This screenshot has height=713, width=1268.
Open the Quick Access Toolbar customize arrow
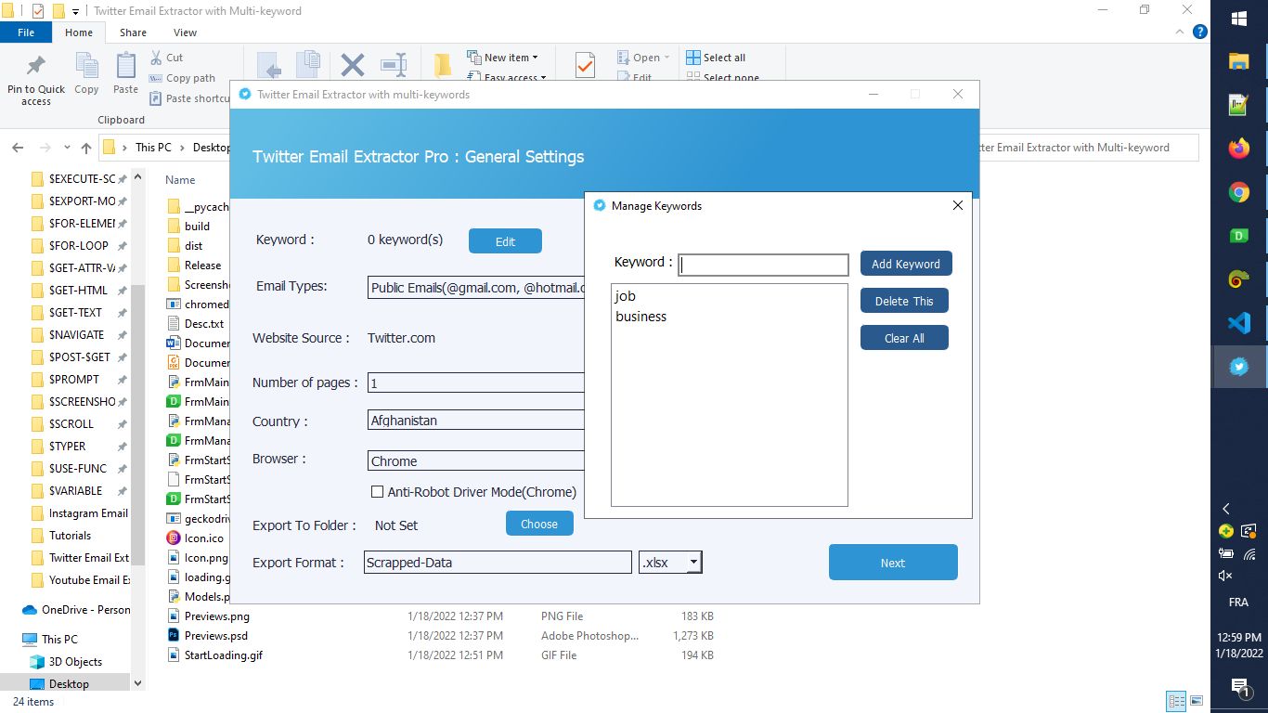tap(75, 12)
